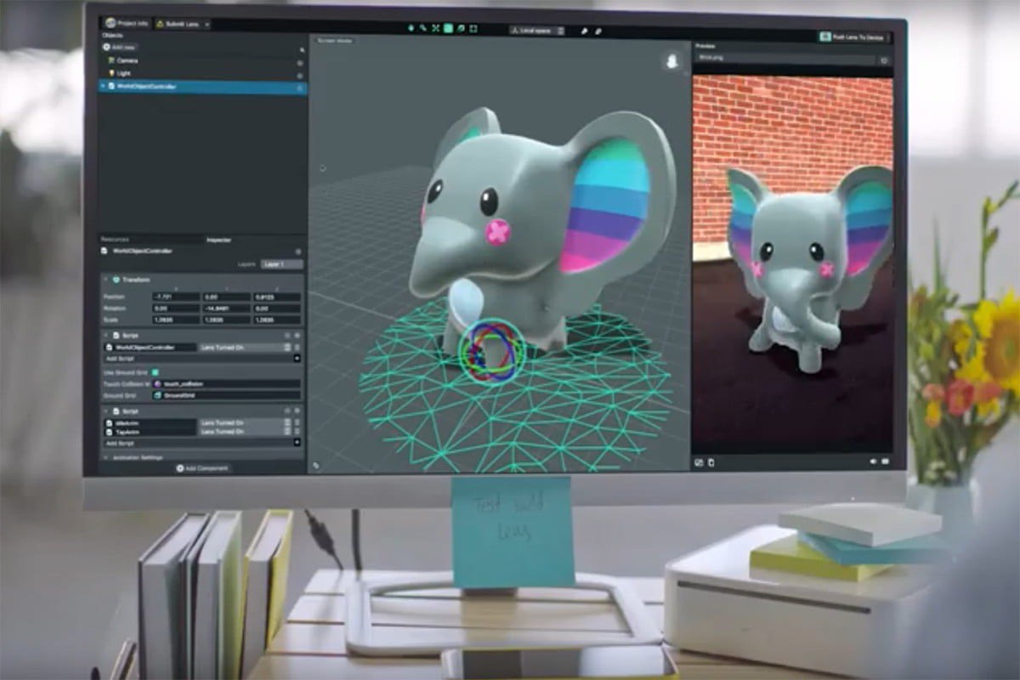Image resolution: width=1020 pixels, height=680 pixels.
Task: Click the options icon on the second Script header
Action: [x=297, y=411]
